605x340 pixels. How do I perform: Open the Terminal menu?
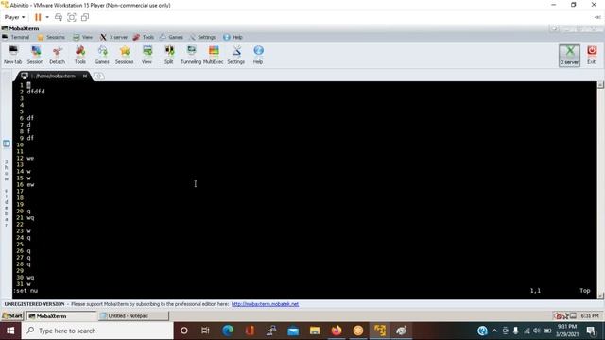tap(16, 37)
